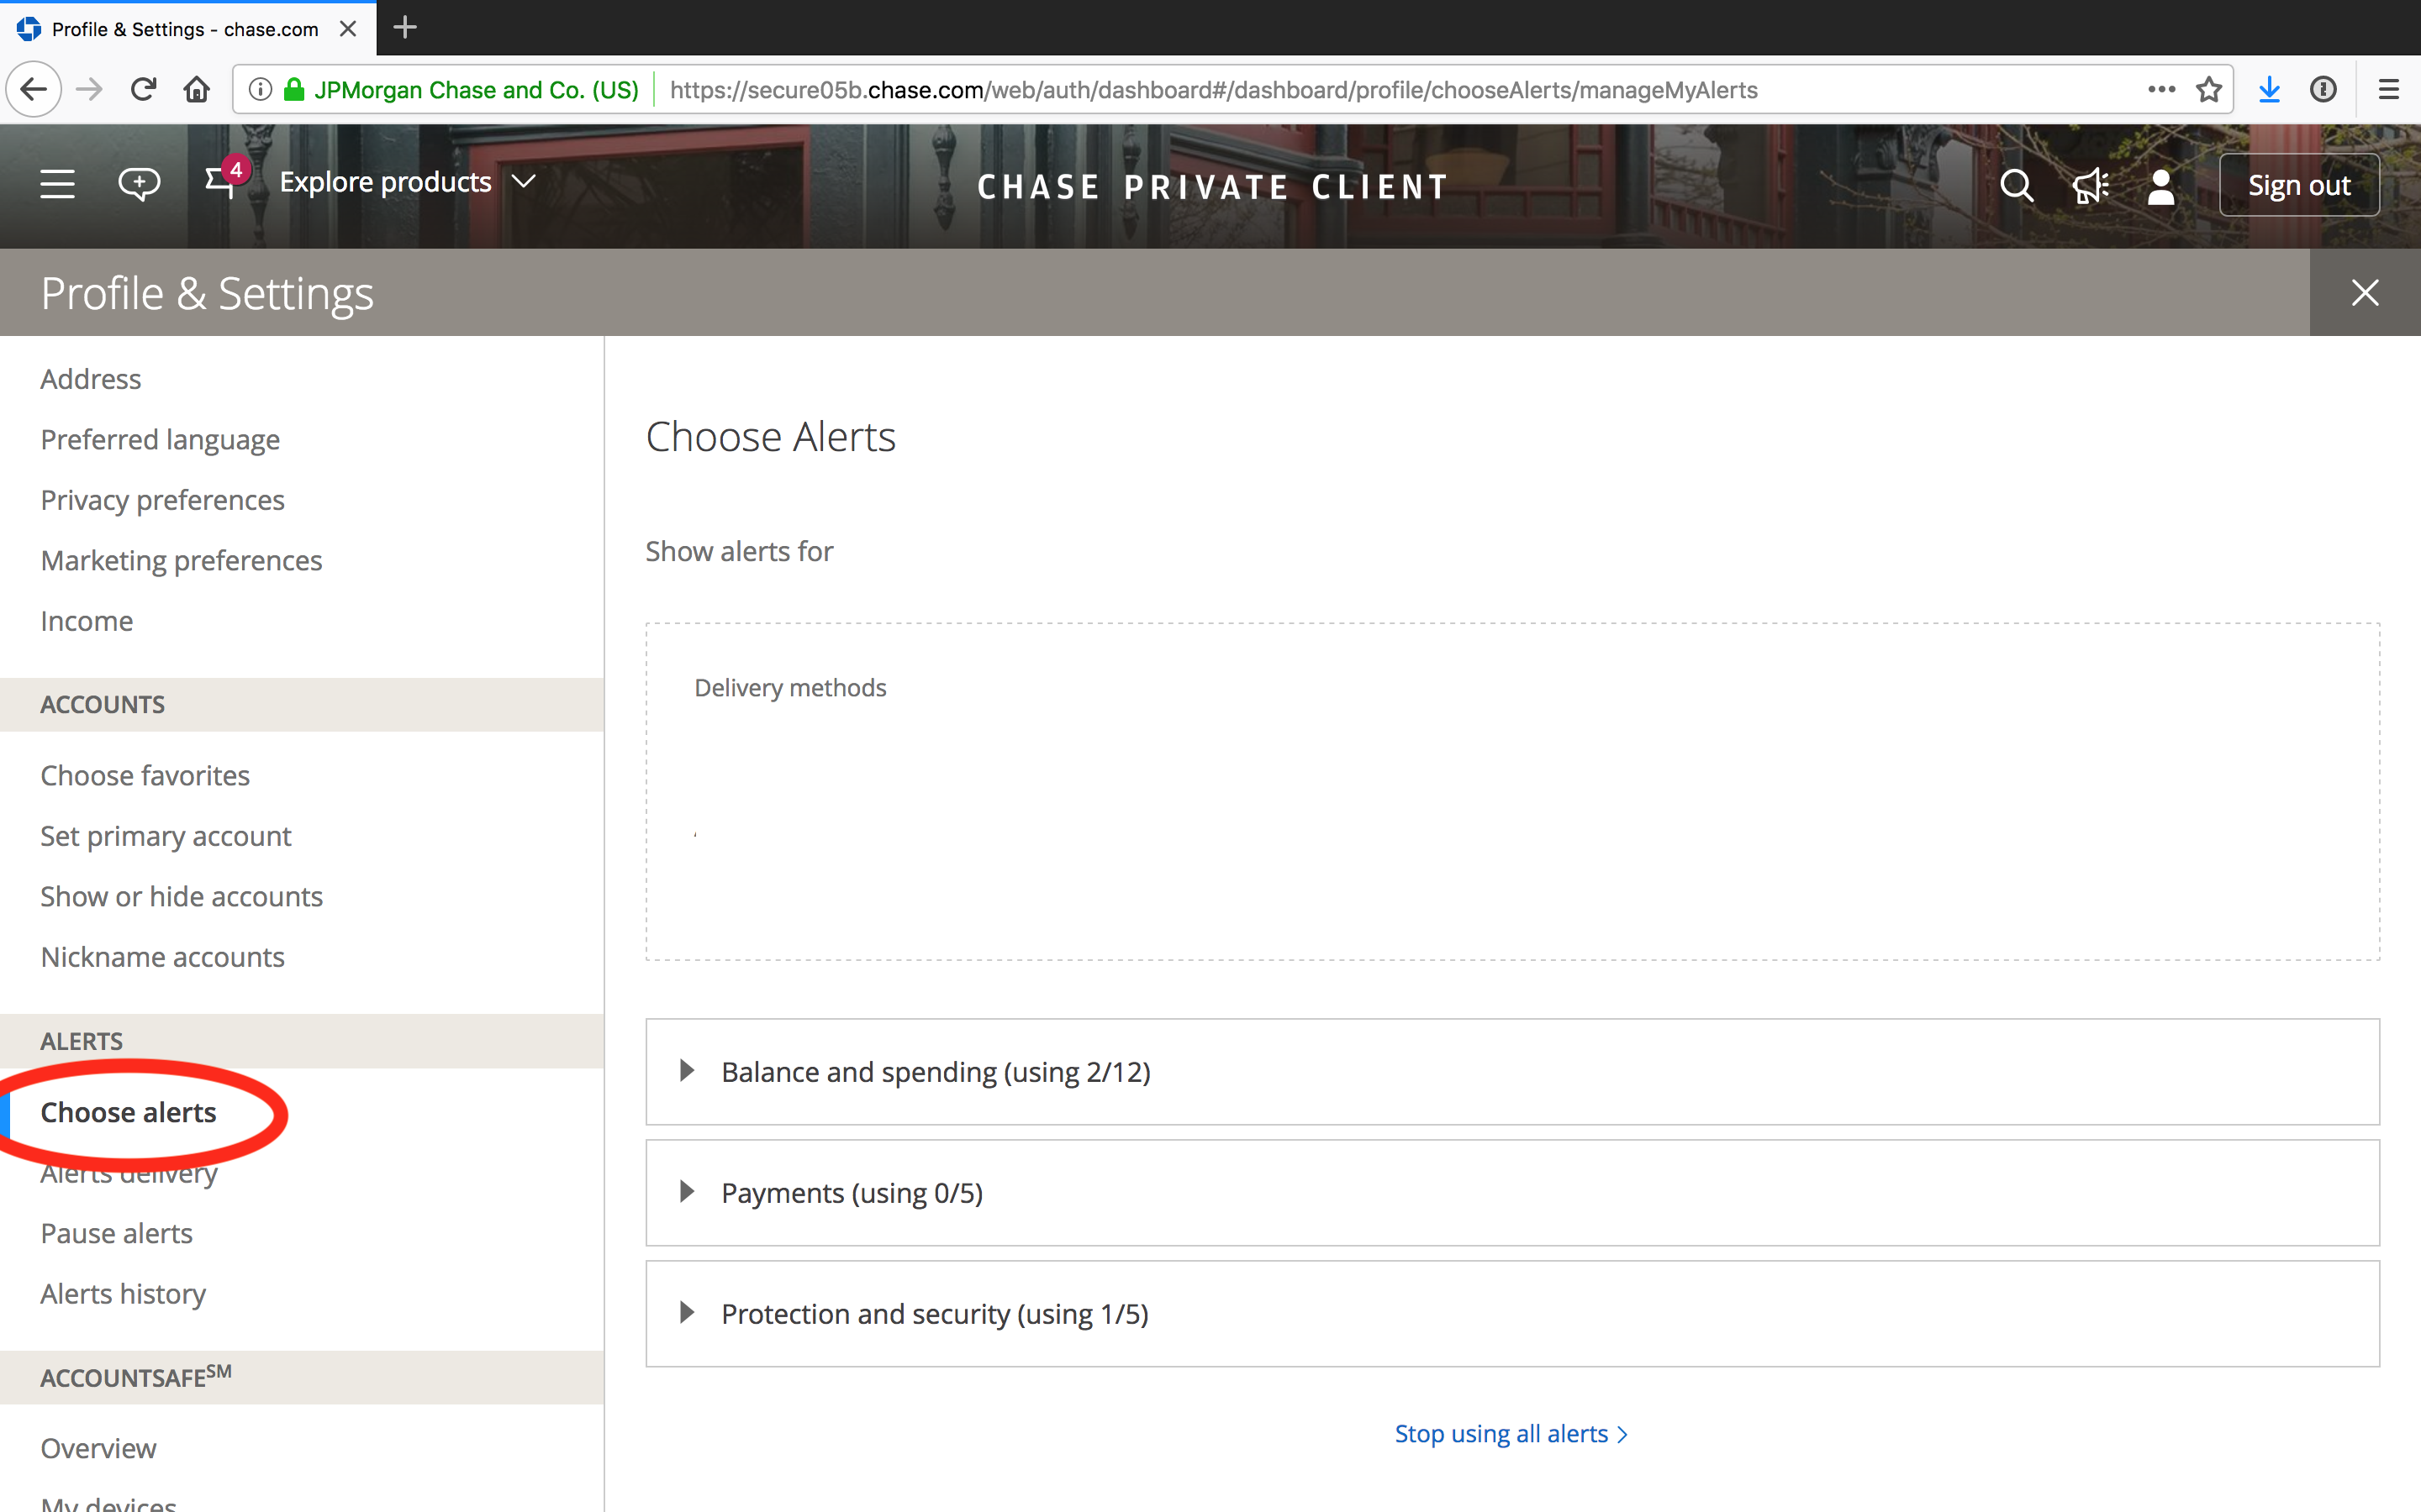
Task: Open Nickname accounts option
Action: [x=163, y=957]
